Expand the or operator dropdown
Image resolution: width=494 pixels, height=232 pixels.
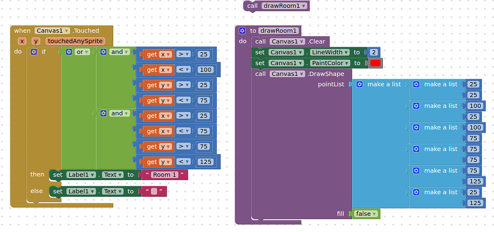(83, 52)
